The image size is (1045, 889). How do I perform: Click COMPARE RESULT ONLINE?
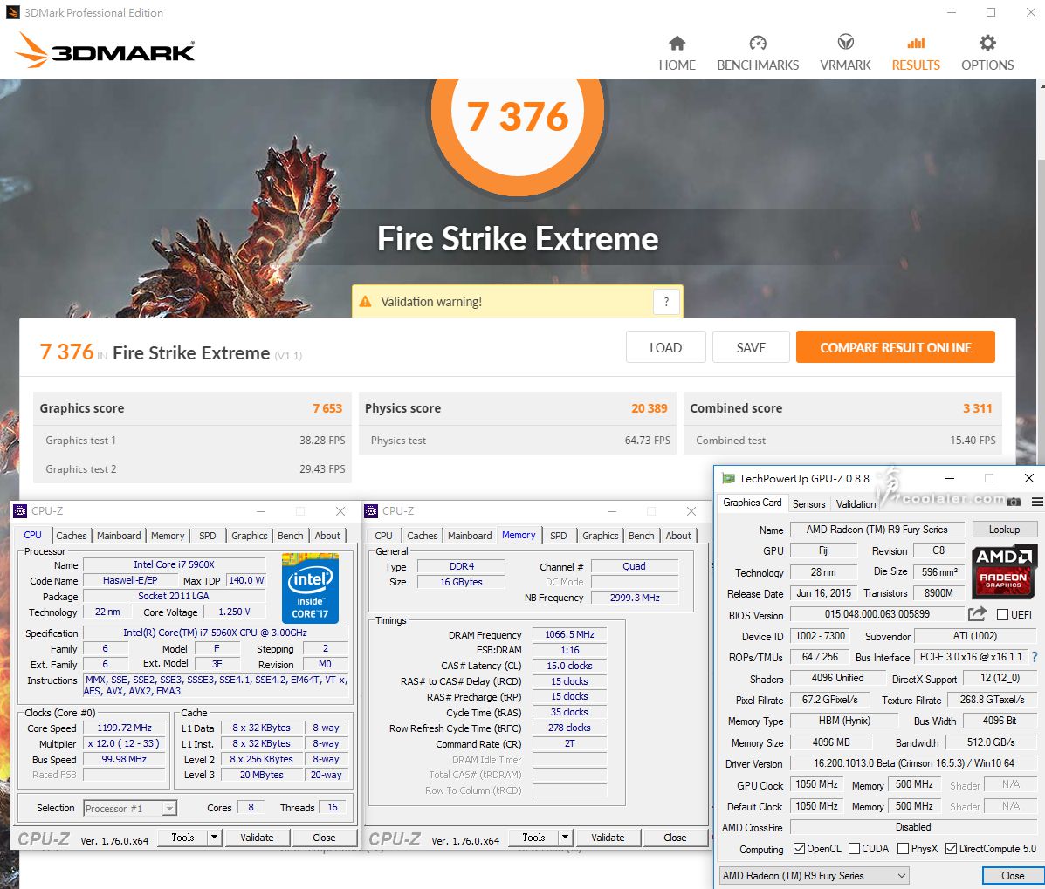(x=895, y=347)
